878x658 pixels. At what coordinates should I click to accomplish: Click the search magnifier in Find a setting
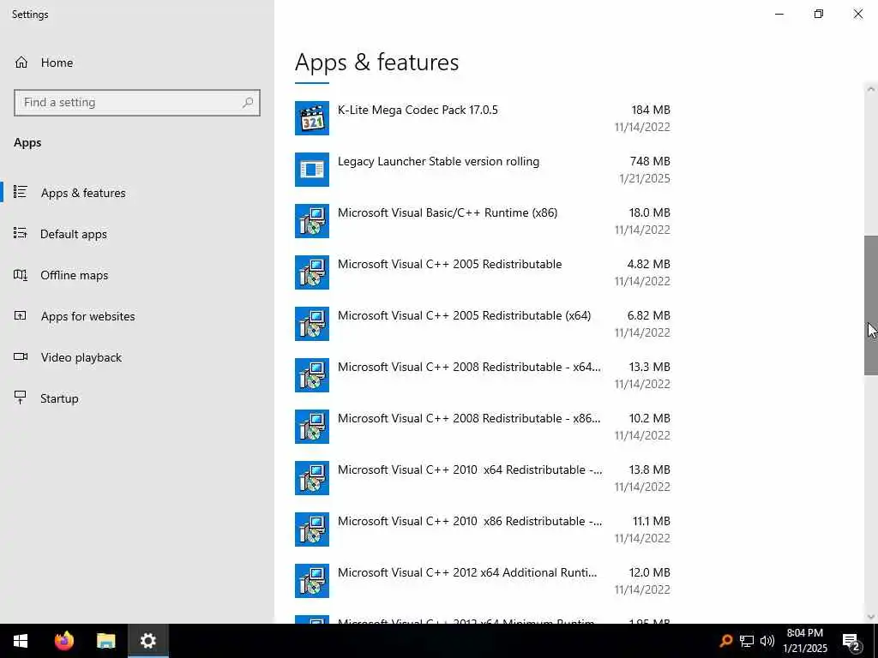[x=248, y=103]
